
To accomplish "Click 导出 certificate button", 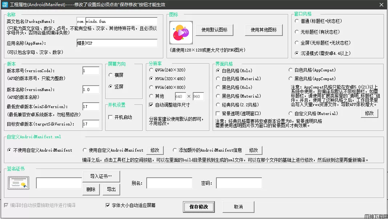I will (111, 189).
